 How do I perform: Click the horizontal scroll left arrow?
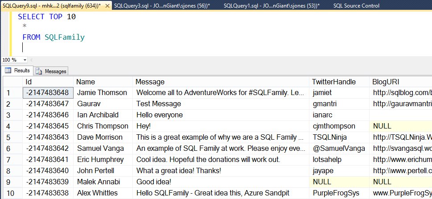click(x=32, y=60)
